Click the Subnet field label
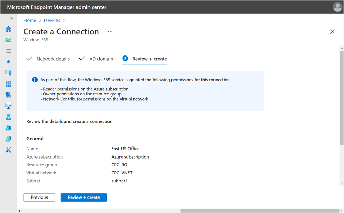Viewport: 344px width, 213px height. 33,181
